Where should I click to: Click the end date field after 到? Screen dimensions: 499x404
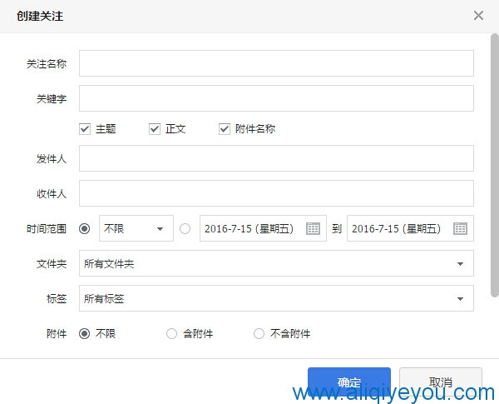point(410,228)
